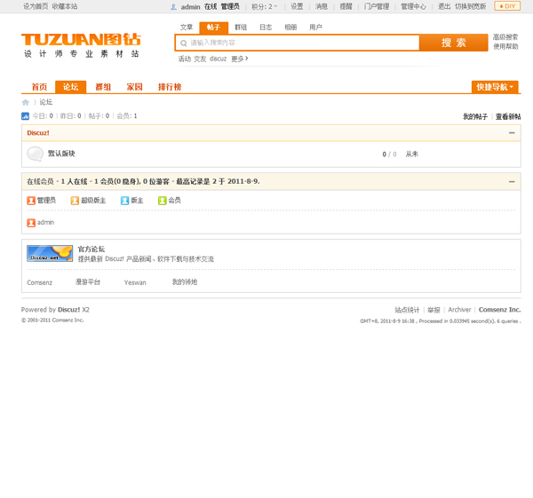
Task: Open the Discuz.net banner thumbnail
Action: (50, 253)
